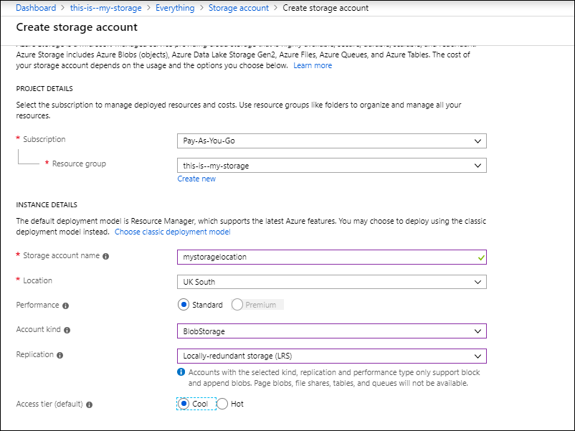This screenshot has height=431, width=575.
Task: Expand the Replication dropdown
Action: click(x=331, y=356)
